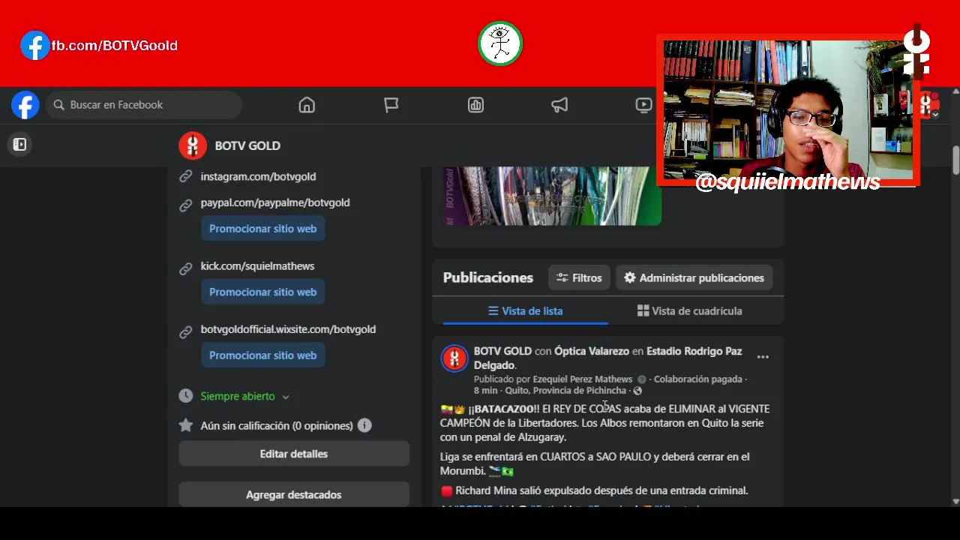This screenshot has width=960, height=540.
Task: Expand the Siempre abierto hours chevron
Action: click(x=286, y=397)
